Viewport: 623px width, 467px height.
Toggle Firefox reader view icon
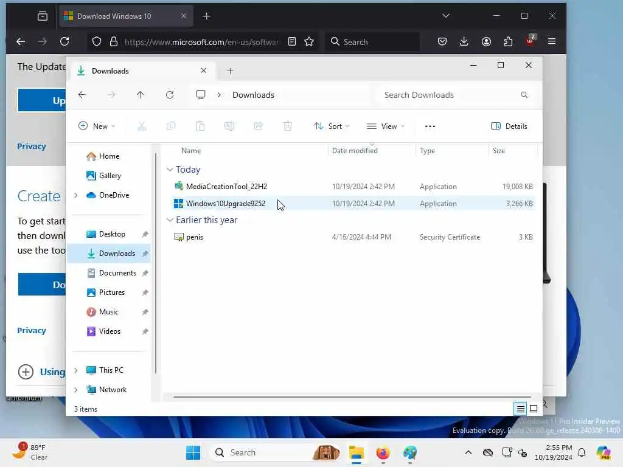tap(292, 41)
